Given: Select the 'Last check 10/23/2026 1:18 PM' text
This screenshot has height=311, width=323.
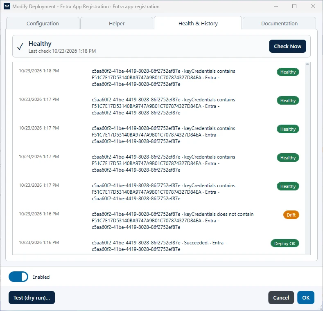Looking at the screenshot, I should (x=62, y=51).
